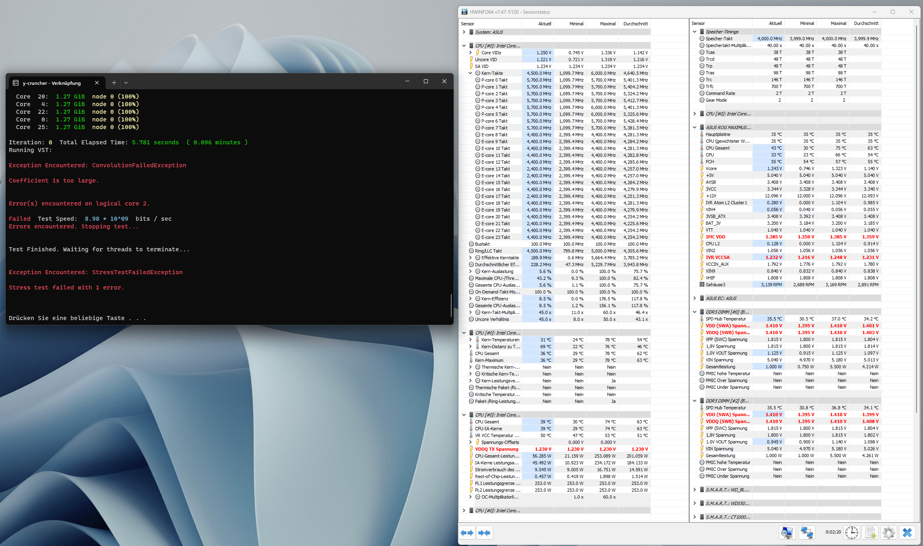923x546 pixels.
Task: Select the y-cruncher - Verknüpfung terminal tab
Action: click(52, 83)
